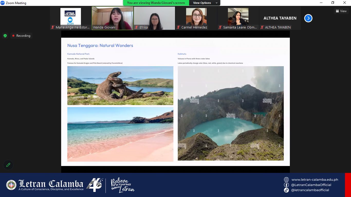
Task: Click the globe website icon in footer
Action: point(286,180)
